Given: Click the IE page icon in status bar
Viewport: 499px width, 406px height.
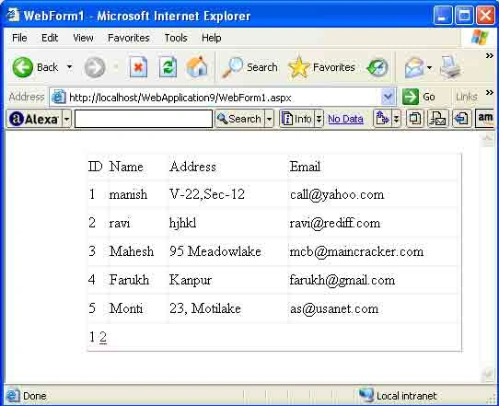Looking at the screenshot, I should coord(13,396).
